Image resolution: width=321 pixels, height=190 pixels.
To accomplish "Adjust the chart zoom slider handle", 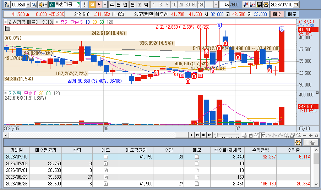I will coord(218,135).
